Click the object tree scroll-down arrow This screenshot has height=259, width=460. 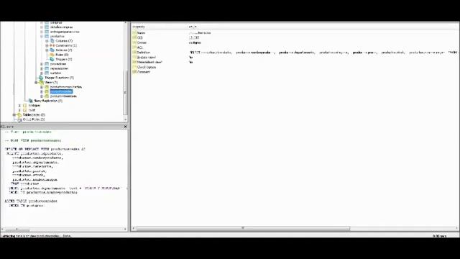pos(125,120)
